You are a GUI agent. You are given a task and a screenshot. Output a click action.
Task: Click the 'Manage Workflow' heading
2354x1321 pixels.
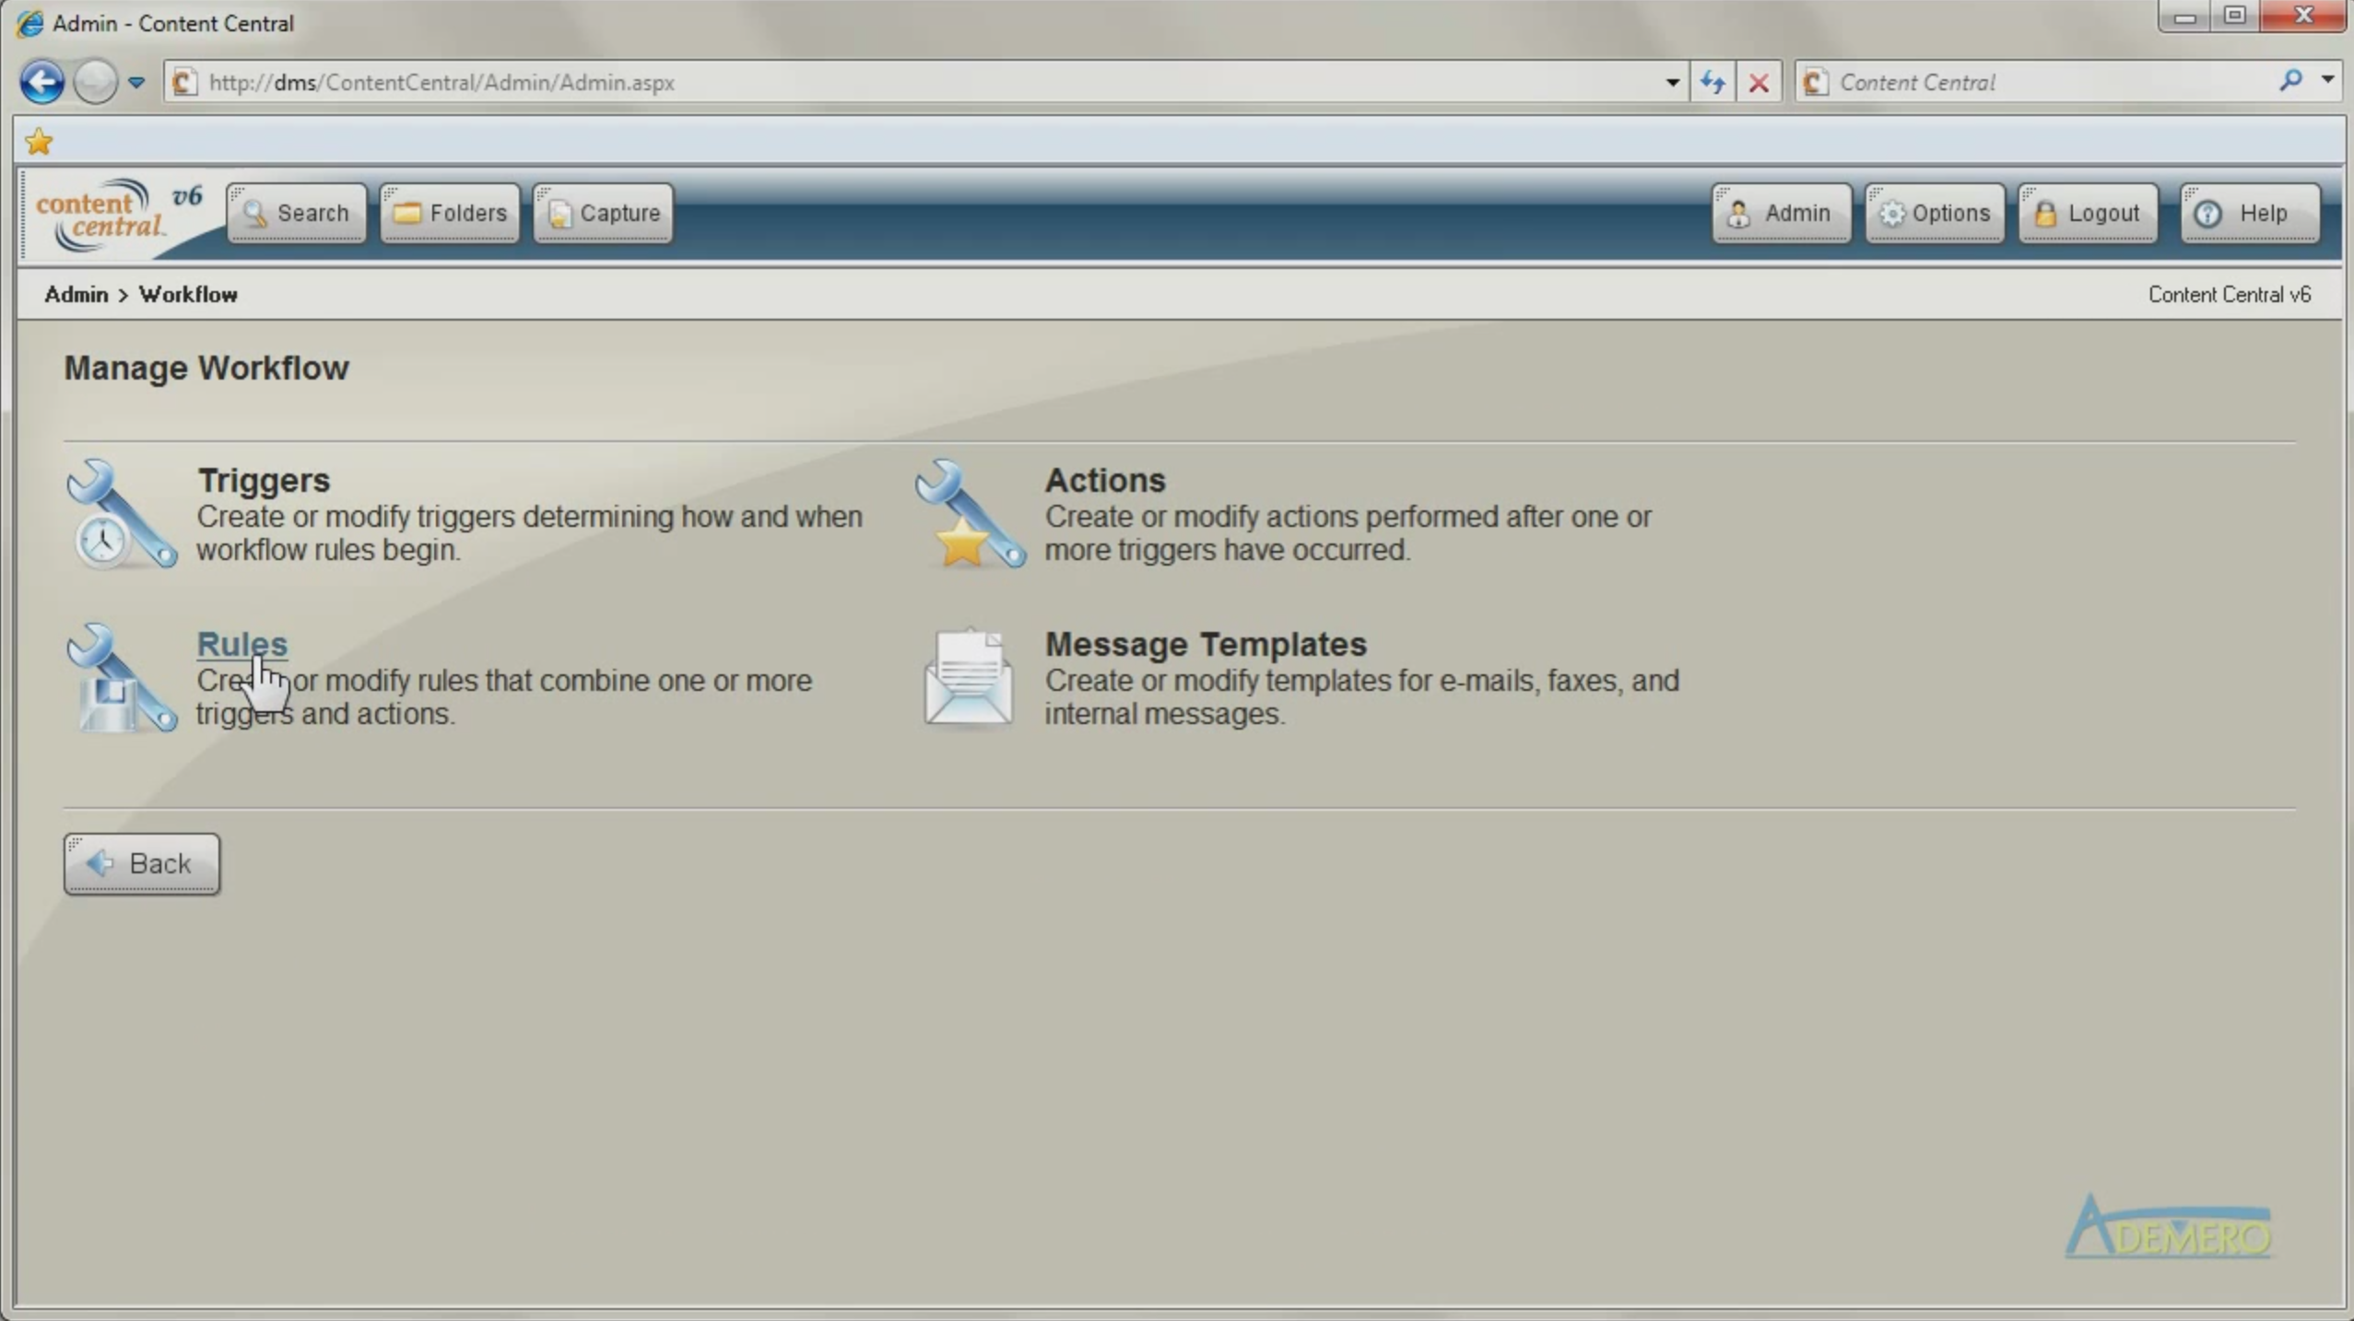(x=206, y=368)
